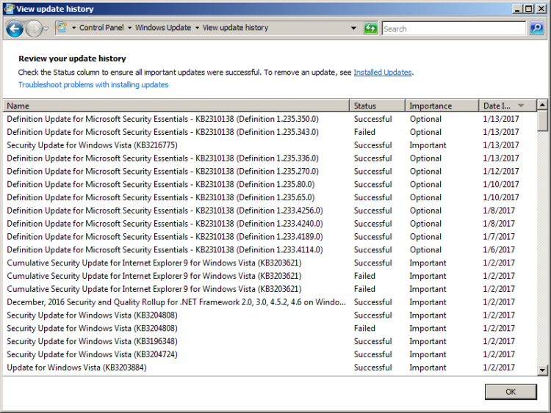Select December 2016 .NET Framework Rollup row
The image size is (551, 413).
[x=270, y=302]
